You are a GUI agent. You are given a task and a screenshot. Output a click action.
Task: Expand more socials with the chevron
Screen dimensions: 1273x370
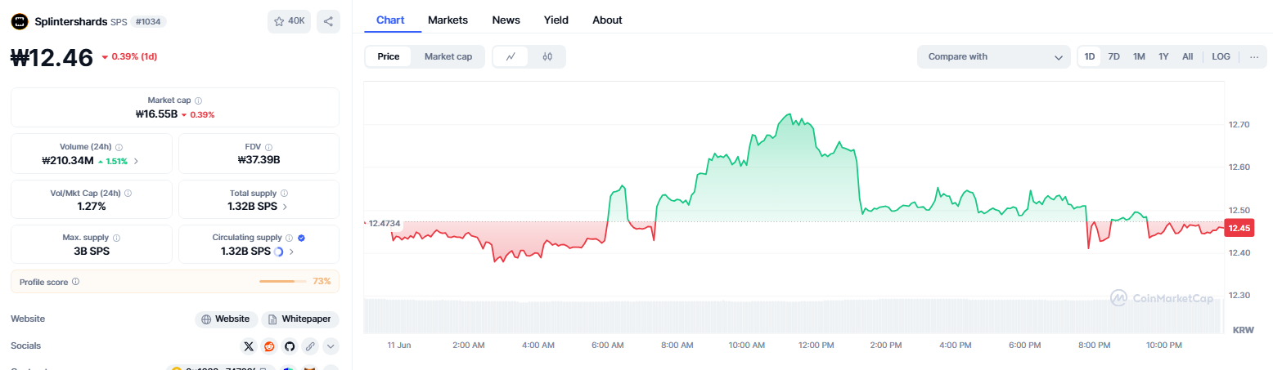[x=331, y=346]
